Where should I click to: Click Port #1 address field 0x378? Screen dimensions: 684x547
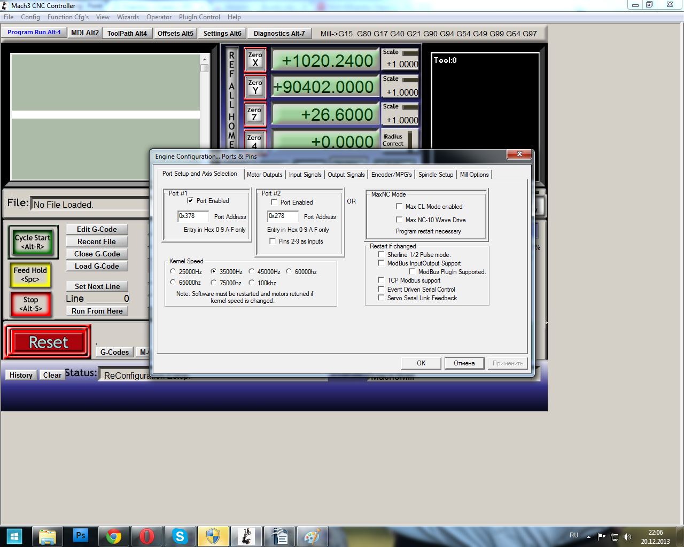click(193, 216)
